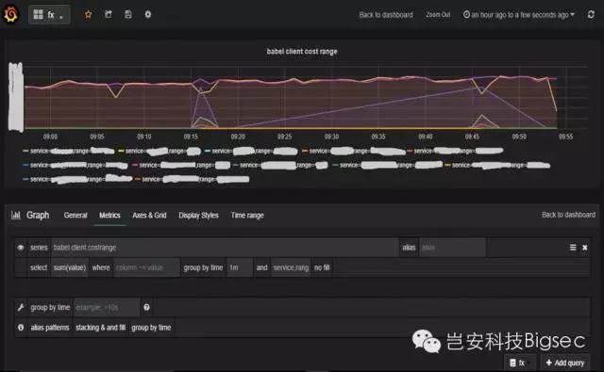Open the query options hamburger menu
604x372 pixels.
click(573, 248)
